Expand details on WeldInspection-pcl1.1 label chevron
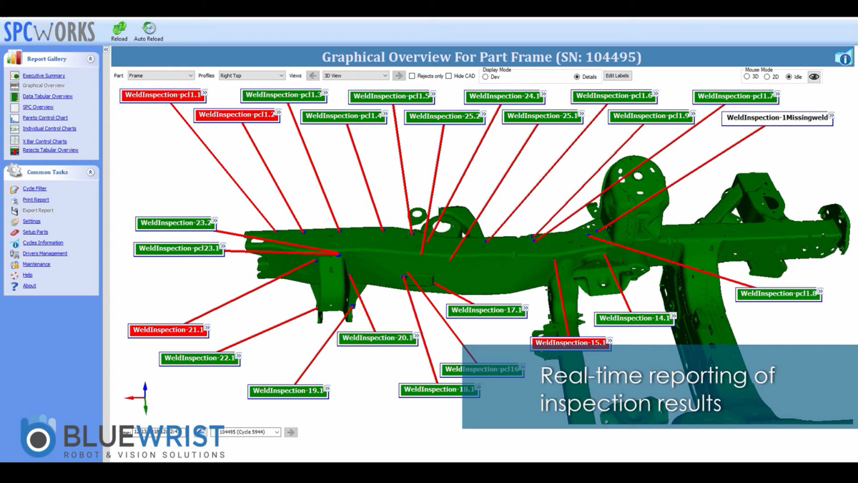The image size is (858, 483). 204,93
